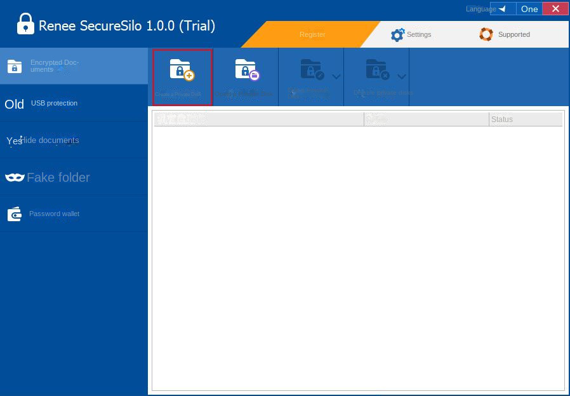Click the Renee SecureSilo lock logo

point(24,24)
